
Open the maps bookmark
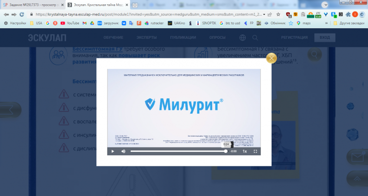[304, 23]
